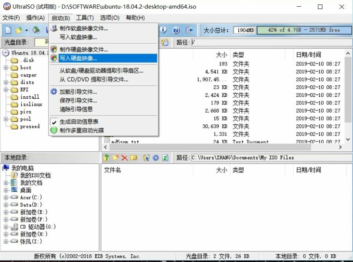The height and width of the screenshot is (262, 353).
Task: Expand the dists folder node
Action: click(x=6, y=82)
